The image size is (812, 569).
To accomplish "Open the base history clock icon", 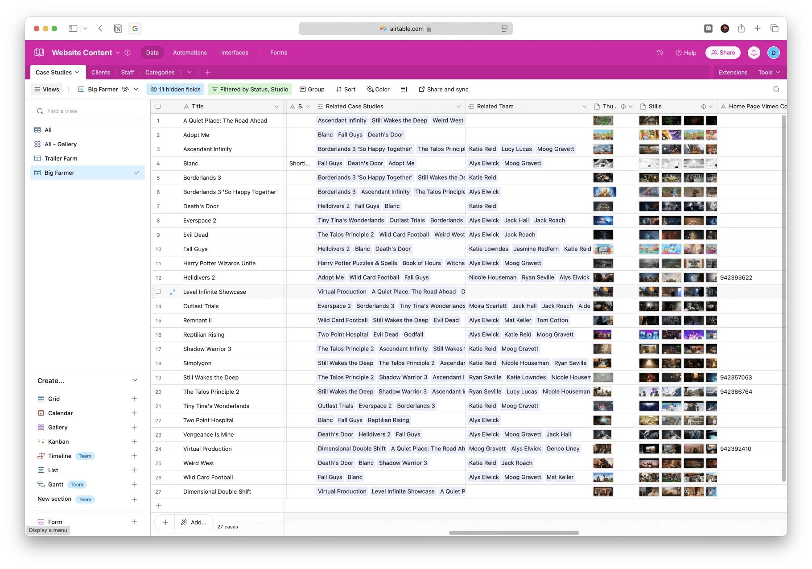I will click(x=659, y=53).
